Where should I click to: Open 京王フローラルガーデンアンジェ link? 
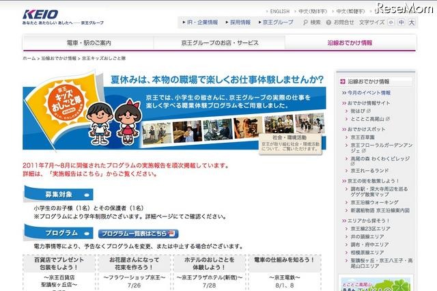click(x=382, y=148)
